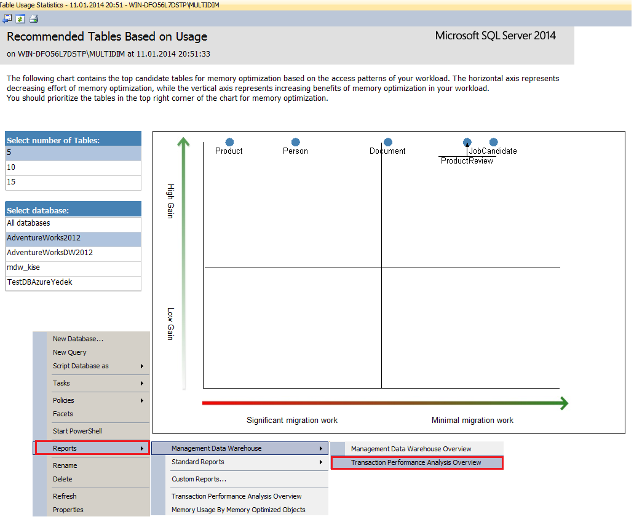Image resolution: width=634 pixels, height=522 pixels.
Task: Select 5 as the number of tables
Action: (73, 153)
